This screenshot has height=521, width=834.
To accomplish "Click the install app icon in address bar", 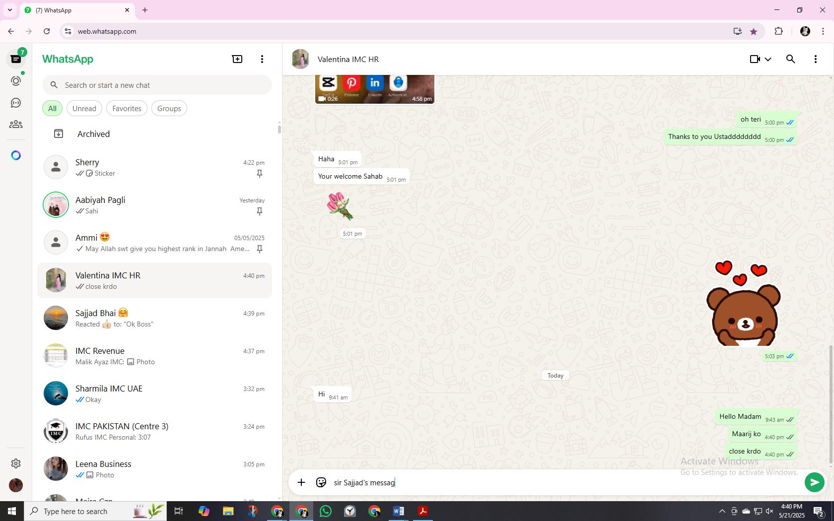I will click(x=737, y=31).
